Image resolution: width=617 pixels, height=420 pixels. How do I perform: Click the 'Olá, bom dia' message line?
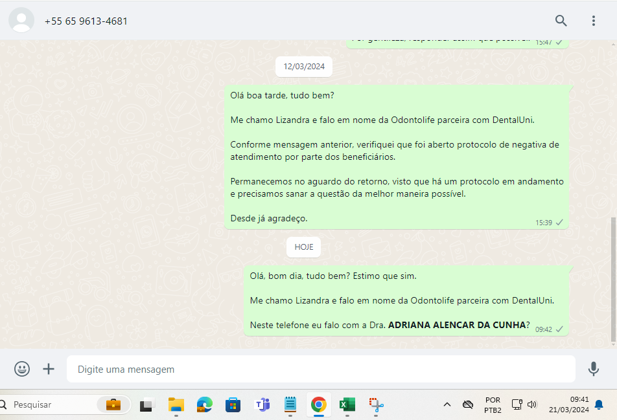click(333, 276)
